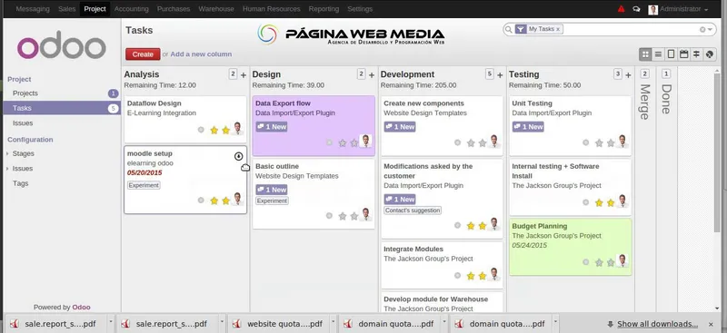Viewport: 727px width, 333px height.
Task: Switch to List view icon
Action: [658, 54]
